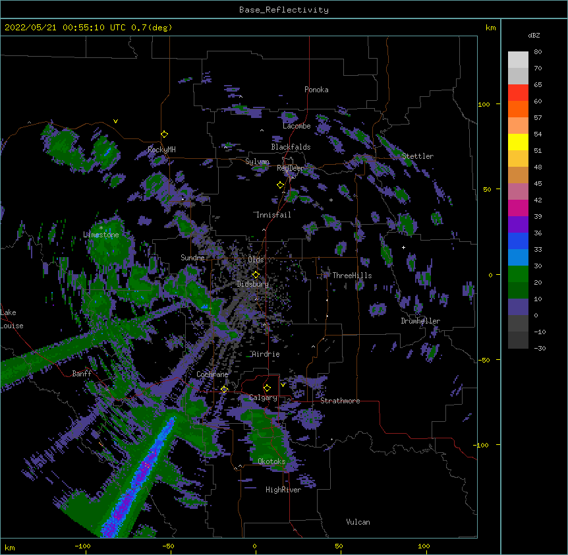Click the Lake Louise label
Image resolution: width=568 pixels, height=555 pixels.
pyautogui.click(x=12, y=319)
